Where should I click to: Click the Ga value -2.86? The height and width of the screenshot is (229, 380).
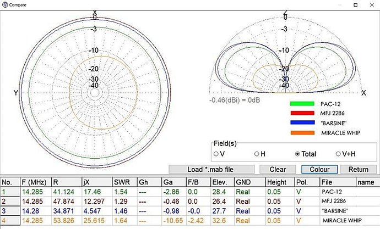[171, 192]
